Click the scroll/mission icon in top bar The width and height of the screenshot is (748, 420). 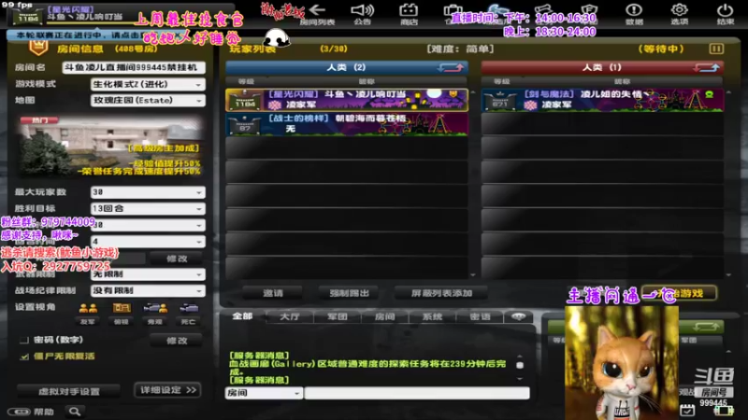544,10
